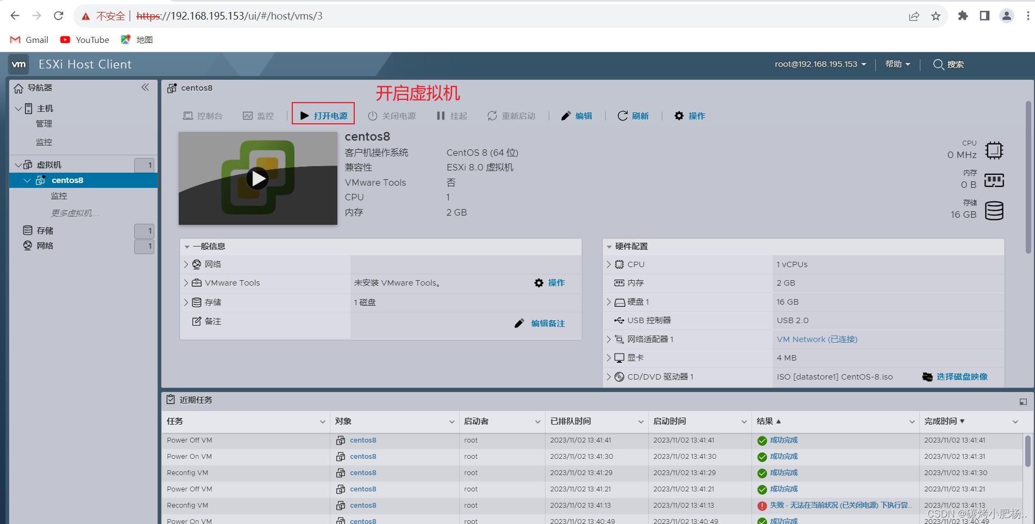Open the YouTube bookmark
This screenshot has height=524, width=1035.
click(x=85, y=40)
